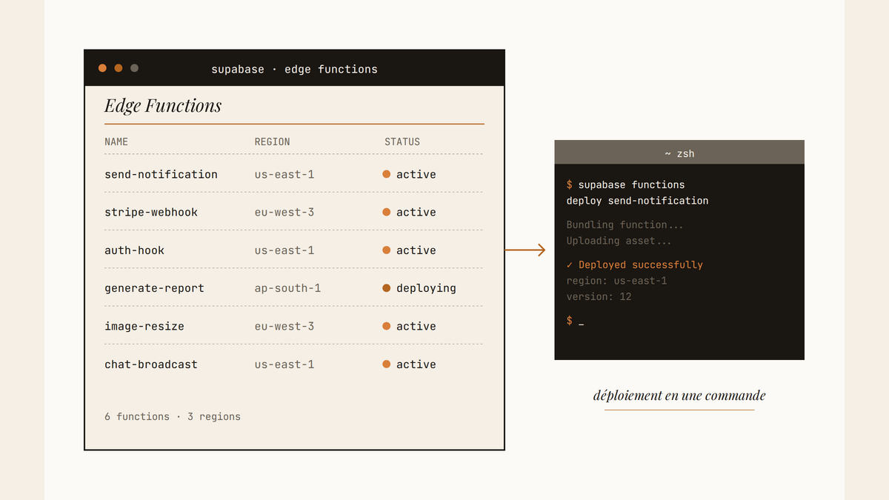889x500 pixels.
Task: Click the status dot for stripe-webhook
Action: coord(387,212)
